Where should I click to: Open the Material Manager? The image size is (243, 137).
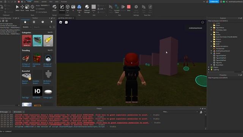[87, 8]
